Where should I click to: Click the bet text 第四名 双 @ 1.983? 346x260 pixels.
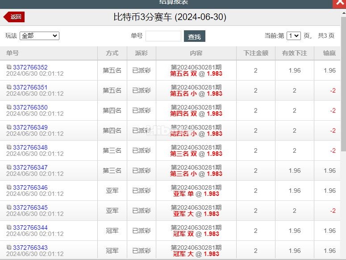[196, 114]
